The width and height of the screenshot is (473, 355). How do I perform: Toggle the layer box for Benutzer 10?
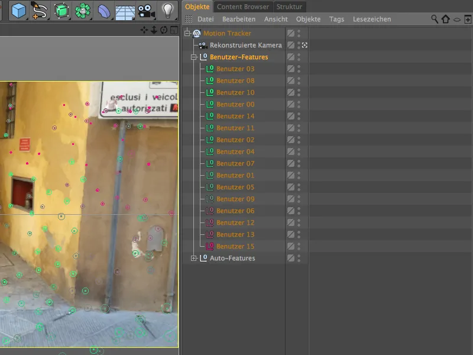[291, 92]
